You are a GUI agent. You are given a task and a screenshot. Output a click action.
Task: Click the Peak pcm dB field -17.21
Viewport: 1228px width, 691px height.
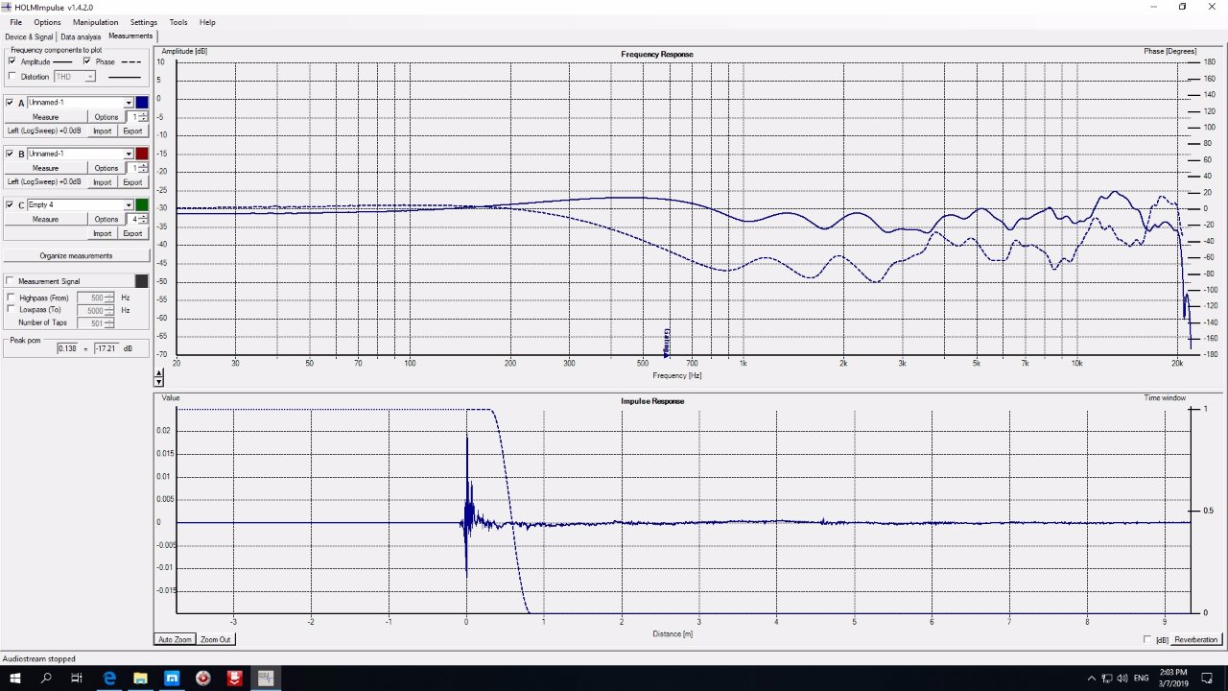coord(106,347)
